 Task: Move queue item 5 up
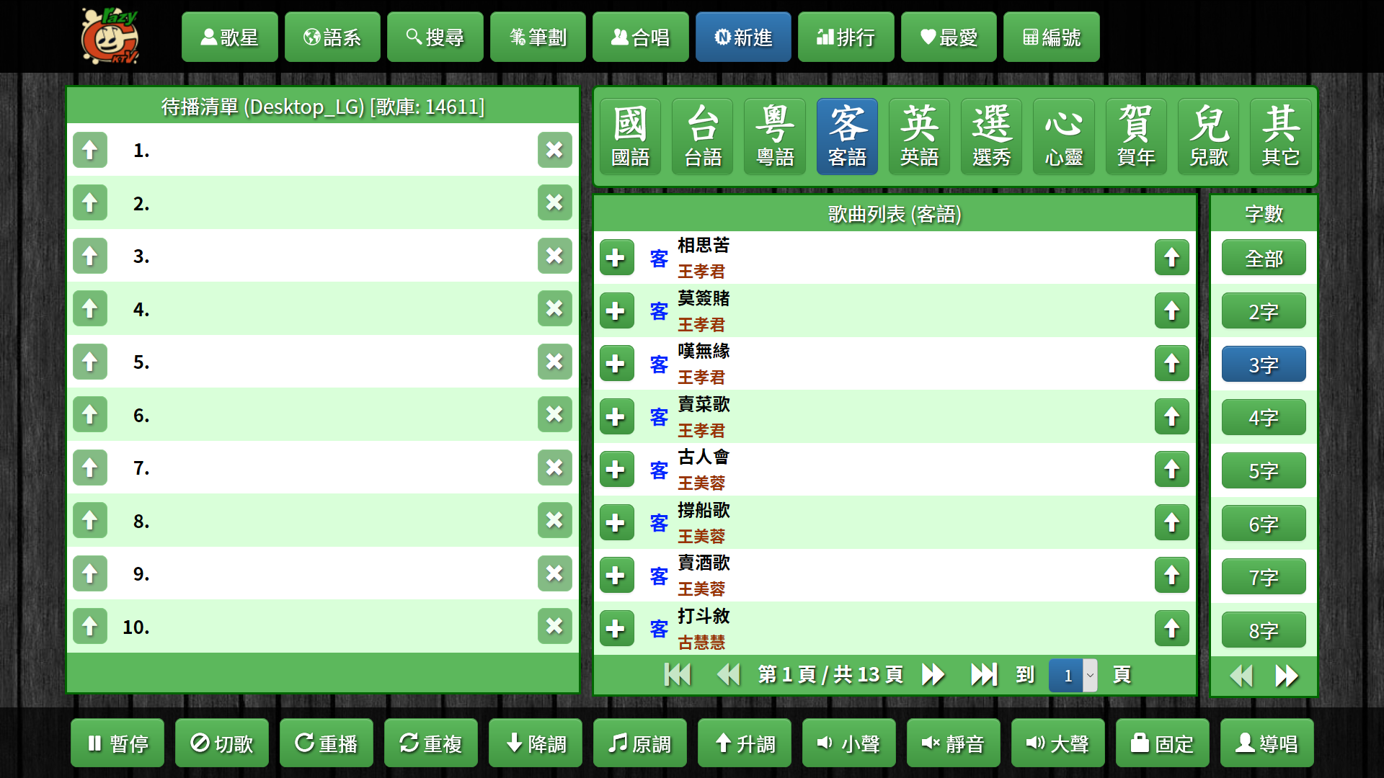(90, 362)
